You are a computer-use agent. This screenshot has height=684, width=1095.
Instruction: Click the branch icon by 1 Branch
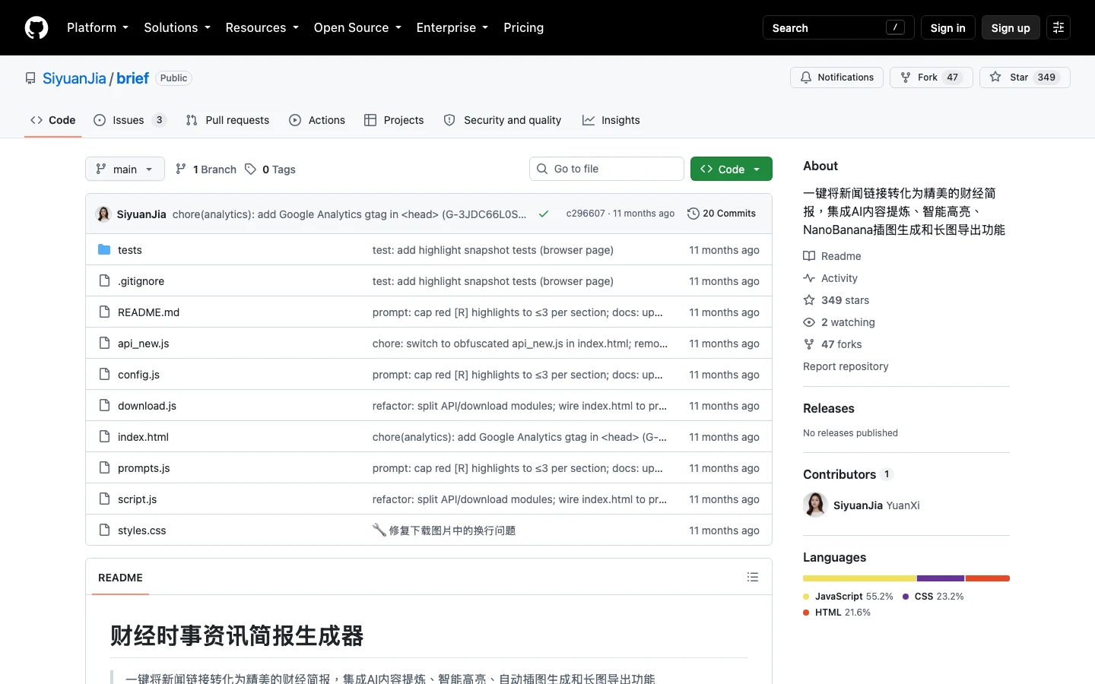coord(181,169)
